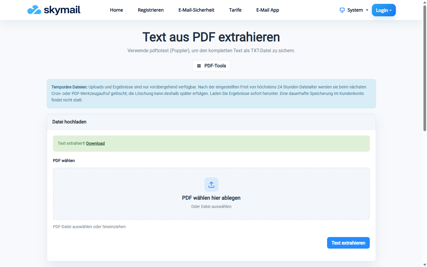Click the scrollbar up arrow

425,2
